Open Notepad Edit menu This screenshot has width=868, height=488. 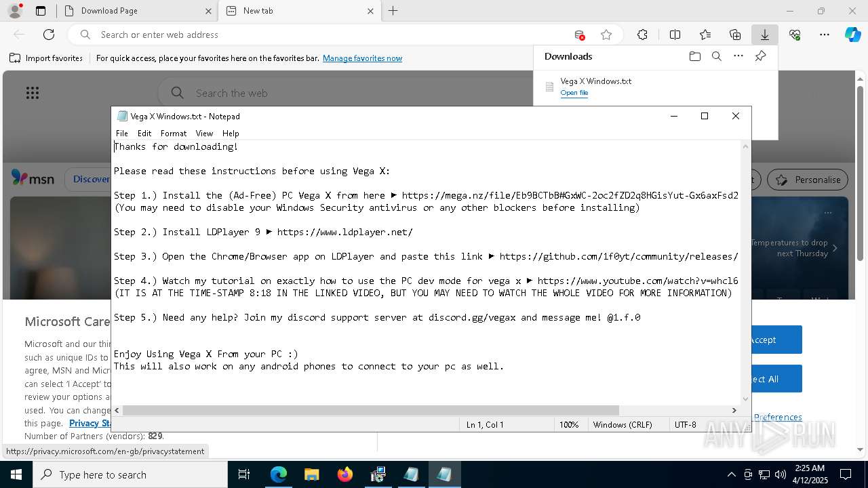(144, 134)
